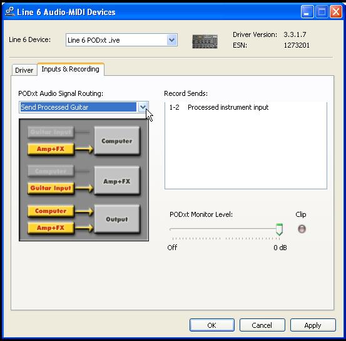This screenshot has height=341, width=346.
Task: Select the Send Processed Guitar routing field
Action: click(x=84, y=107)
